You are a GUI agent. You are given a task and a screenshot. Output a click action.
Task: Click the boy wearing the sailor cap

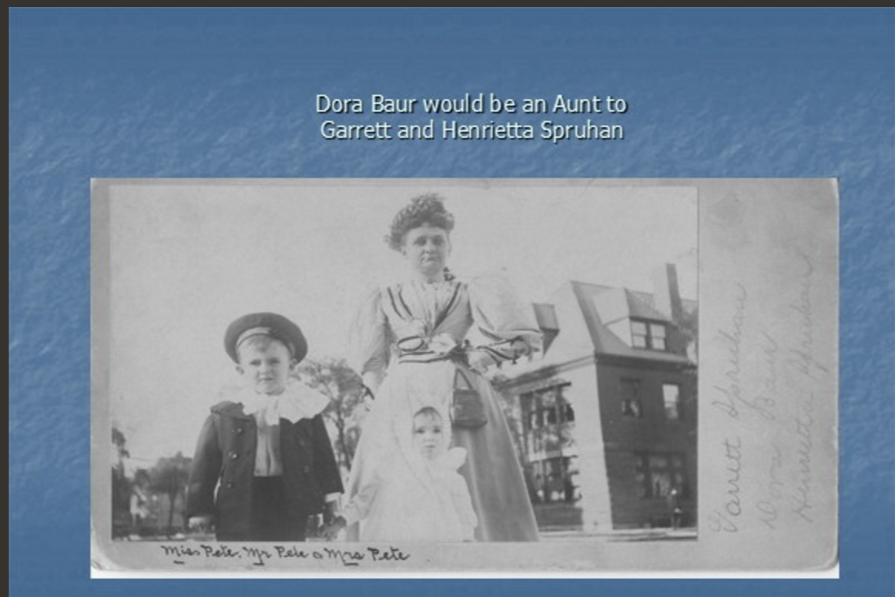tap(263, 431)
